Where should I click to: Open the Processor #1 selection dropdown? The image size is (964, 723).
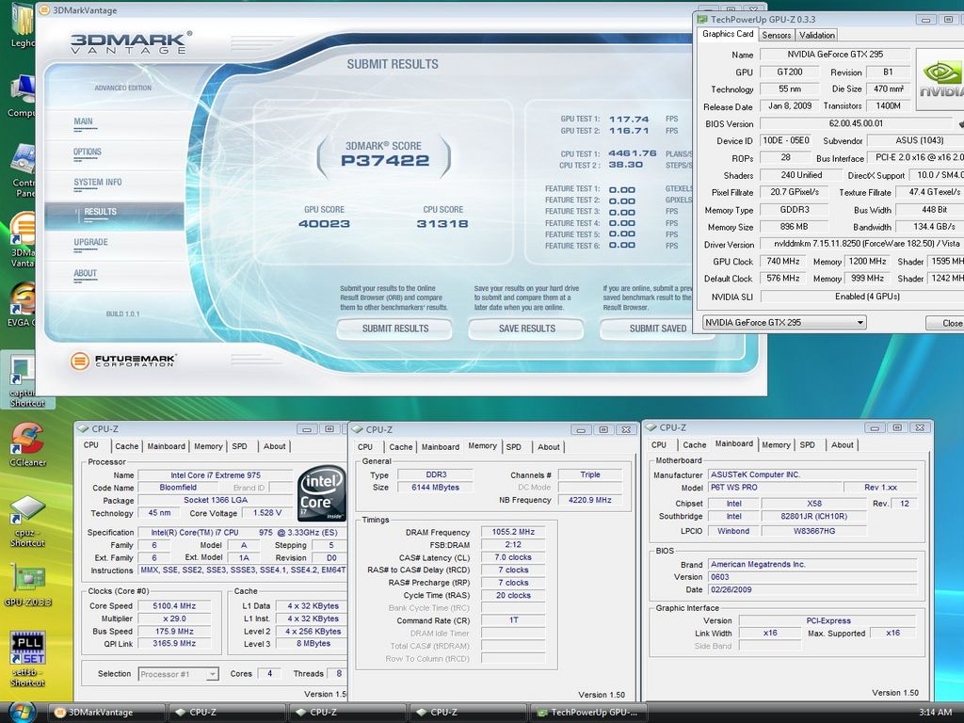pos(178,674)
